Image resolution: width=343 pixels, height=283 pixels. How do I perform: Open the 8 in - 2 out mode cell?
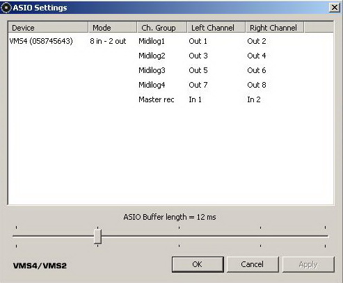[x=108, y=41]
